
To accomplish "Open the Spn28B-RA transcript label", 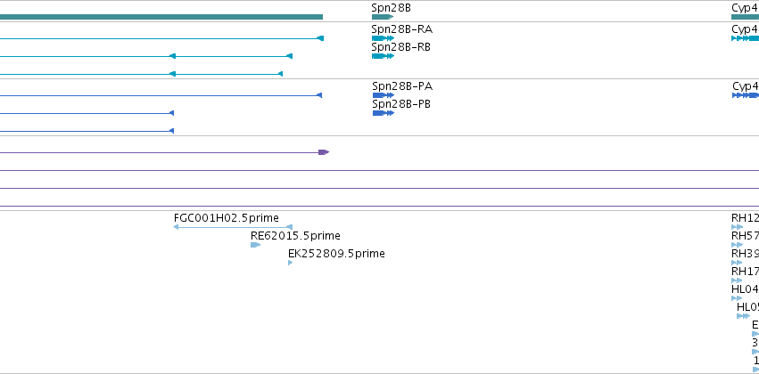I will coord(401,29).
